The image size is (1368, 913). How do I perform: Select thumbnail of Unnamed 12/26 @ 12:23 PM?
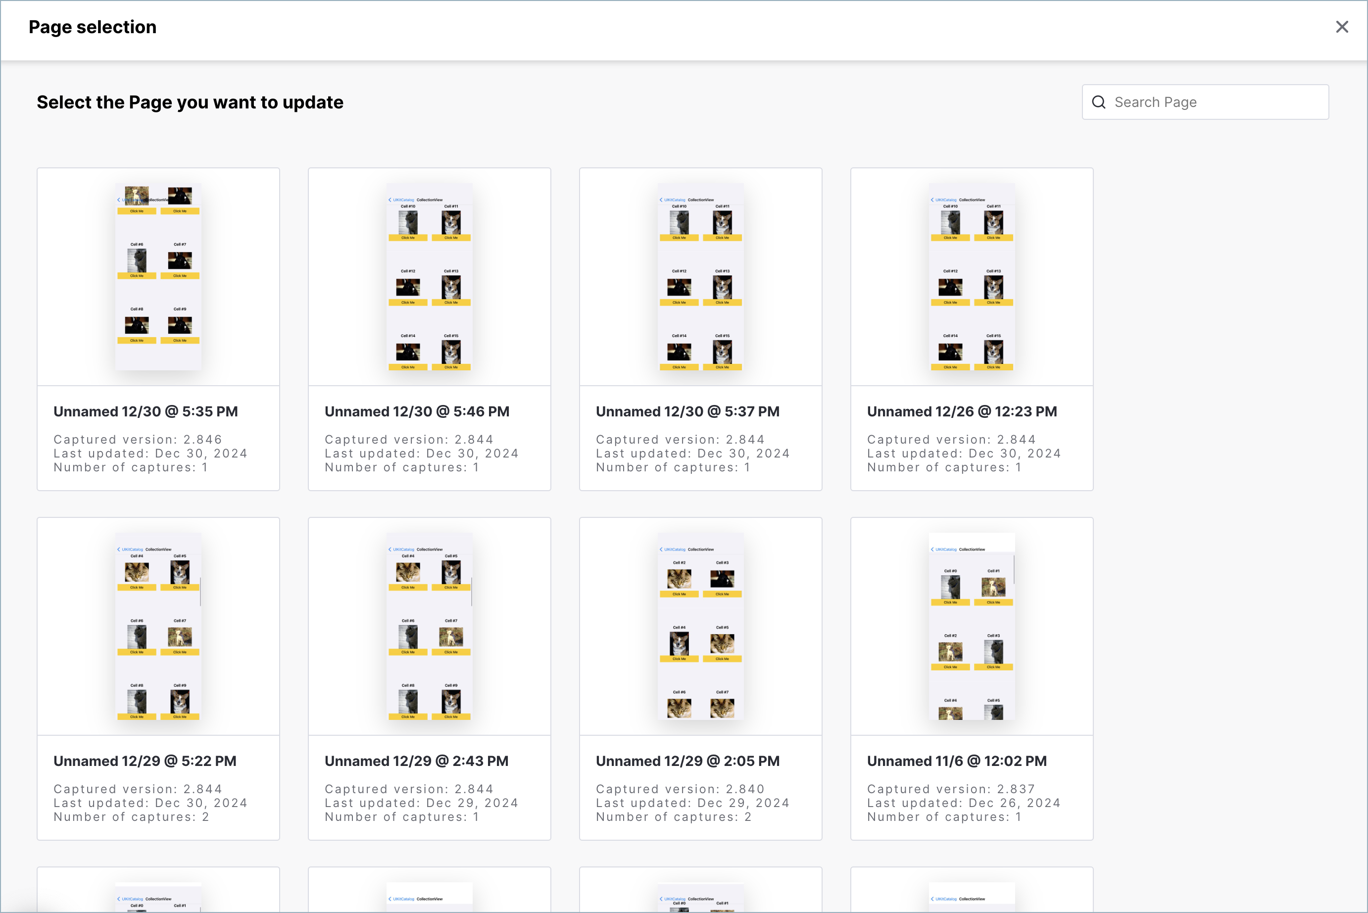pos(972,277)
